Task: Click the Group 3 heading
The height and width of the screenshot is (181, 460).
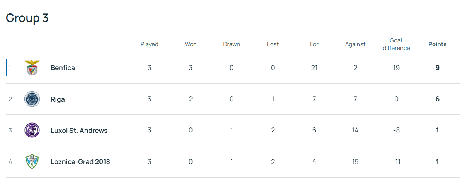Action: [x=27, y=18]
